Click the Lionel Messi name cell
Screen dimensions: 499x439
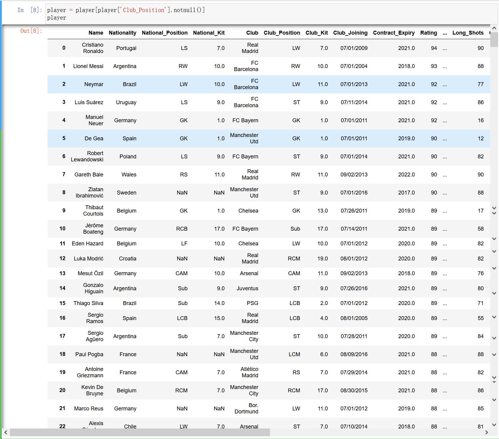[x=88, y=66]
